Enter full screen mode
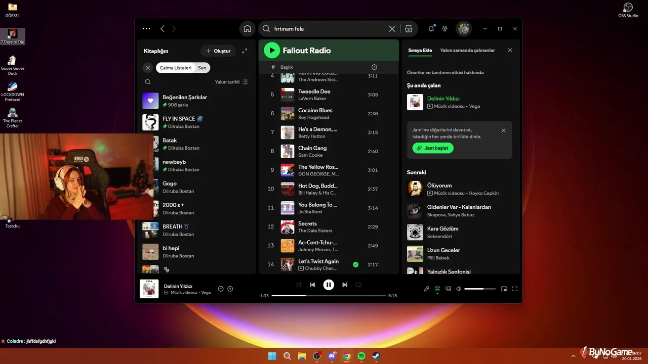This screenshot has width=648, height=364. click(515, 289)
